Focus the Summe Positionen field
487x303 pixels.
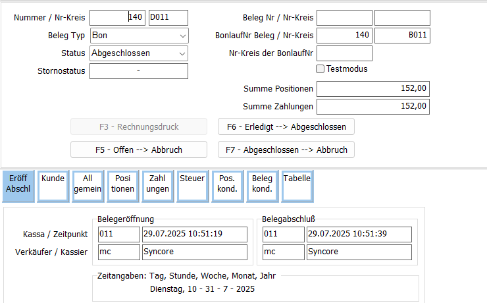pyautogui.click(x=373, y=88)
